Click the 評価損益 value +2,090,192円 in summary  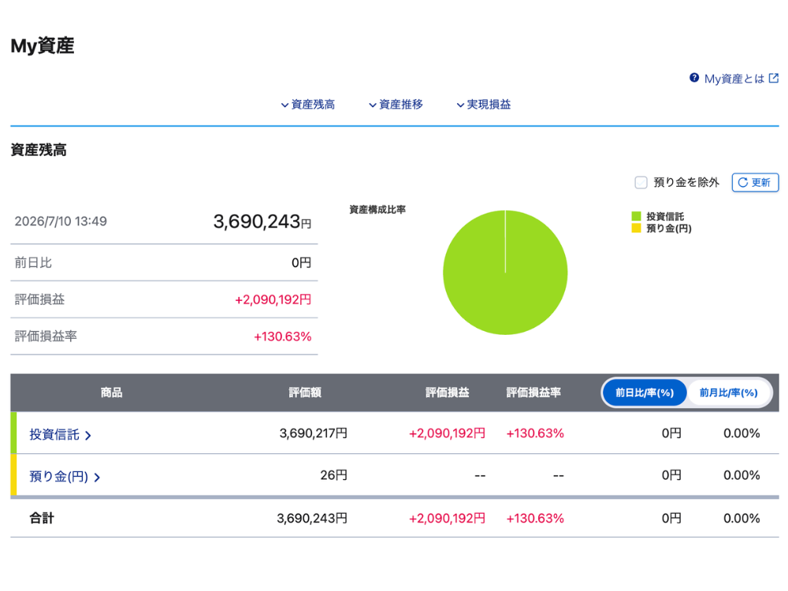[273, 300]
